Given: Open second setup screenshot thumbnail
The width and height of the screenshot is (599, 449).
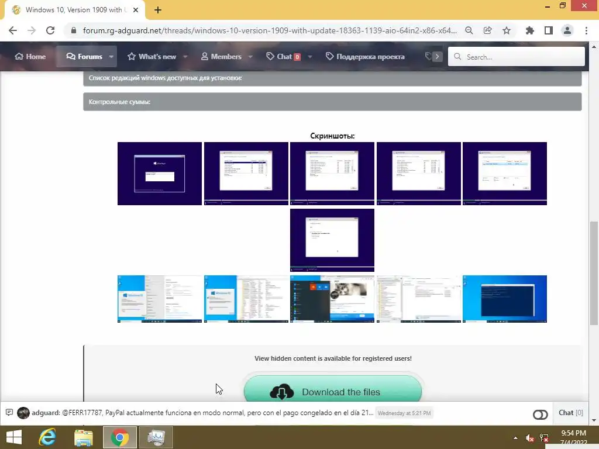Looking at the screenshot, I should coord(246,174).
